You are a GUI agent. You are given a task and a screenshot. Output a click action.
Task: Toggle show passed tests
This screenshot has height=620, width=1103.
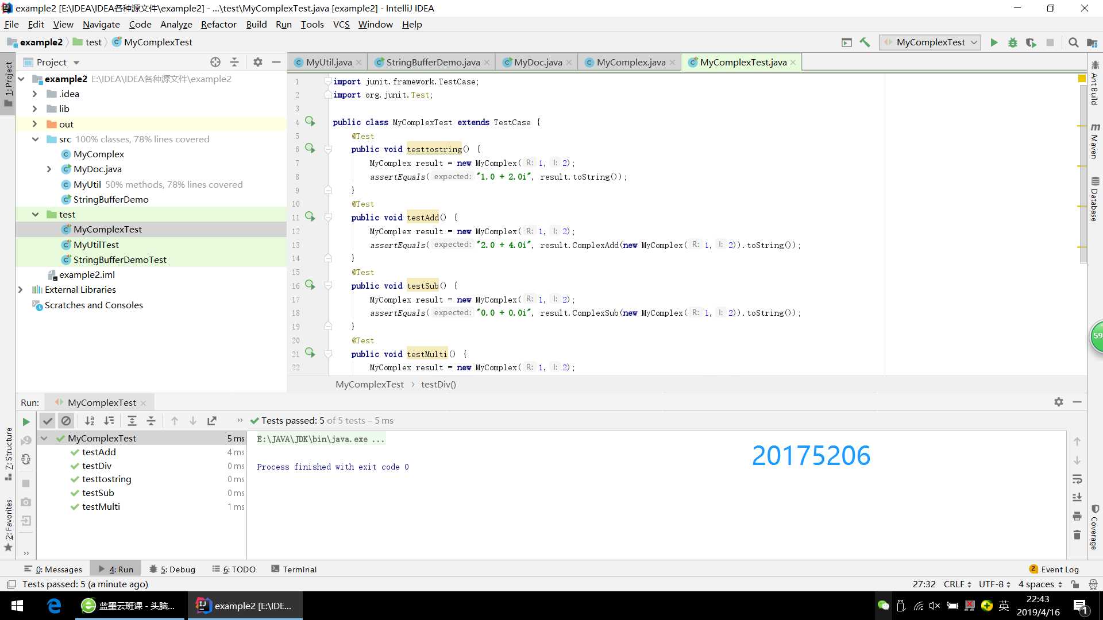click(48, 421)
